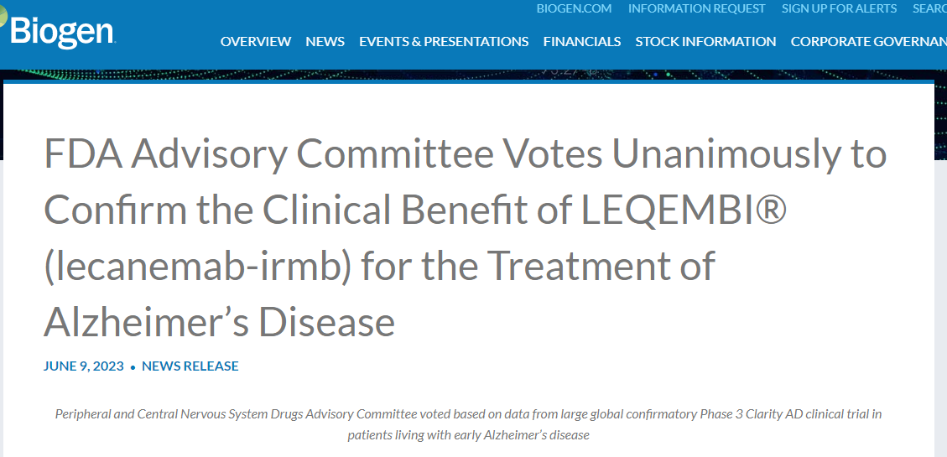Click the June 9, 2023 date
Screen dimensions: 947x457
84,366
